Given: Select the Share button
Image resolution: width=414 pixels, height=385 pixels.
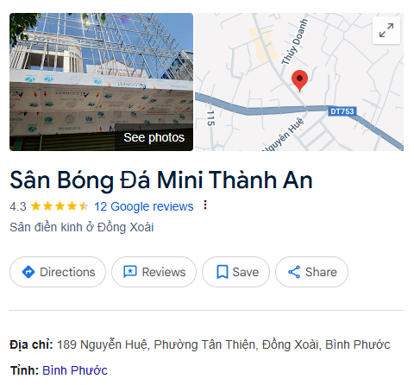Looking at the screenshot, I should [x=311, y=272].
